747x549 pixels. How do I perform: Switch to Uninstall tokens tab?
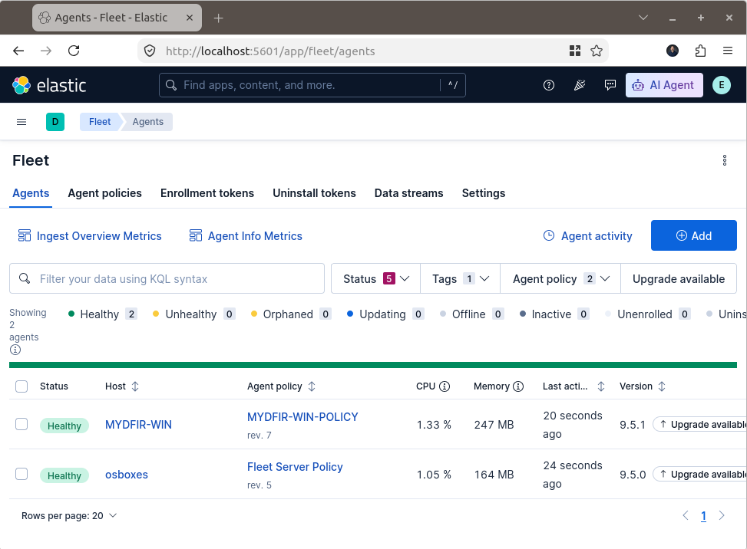coord(315,193)
